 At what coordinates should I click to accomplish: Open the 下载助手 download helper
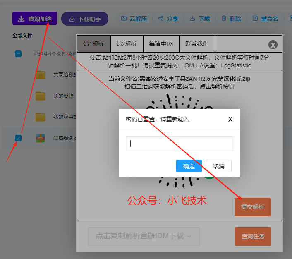pos(85,19)
